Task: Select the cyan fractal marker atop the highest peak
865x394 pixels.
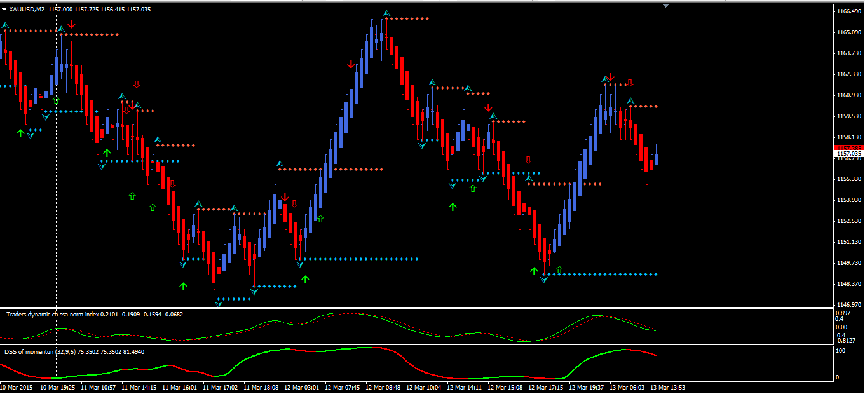Action: (x=386, y=13)
